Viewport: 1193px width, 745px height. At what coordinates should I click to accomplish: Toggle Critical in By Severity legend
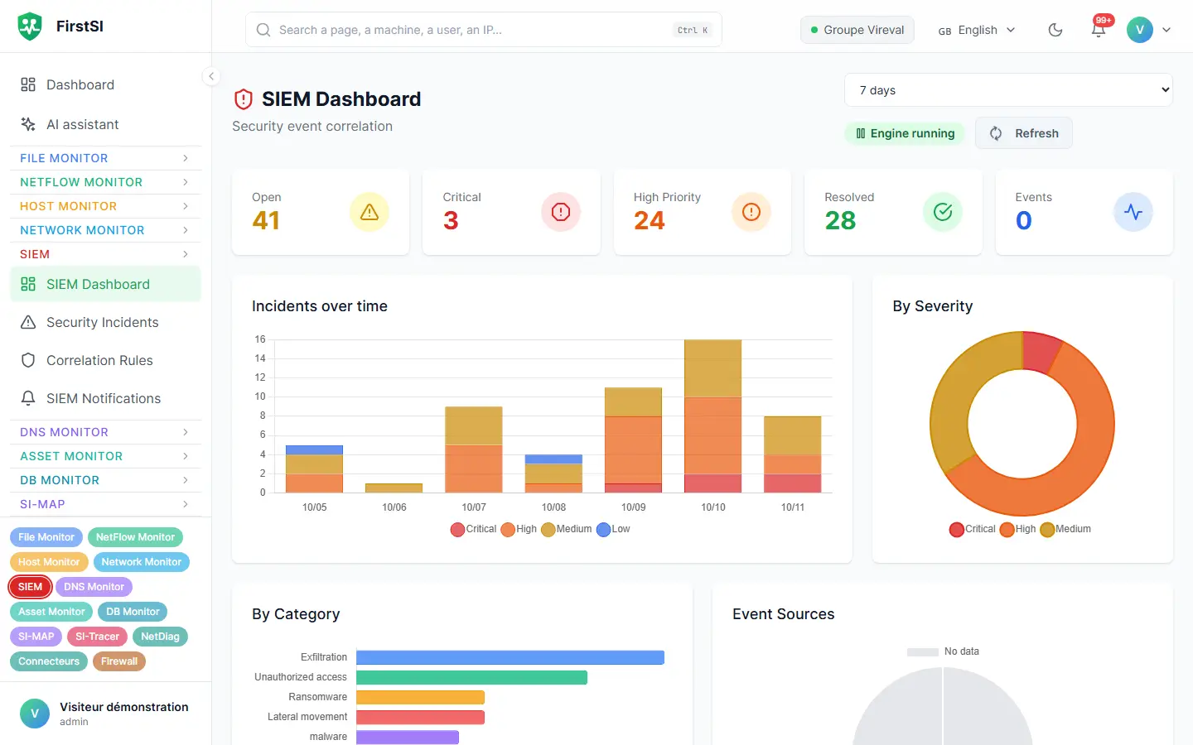point(972,529)
